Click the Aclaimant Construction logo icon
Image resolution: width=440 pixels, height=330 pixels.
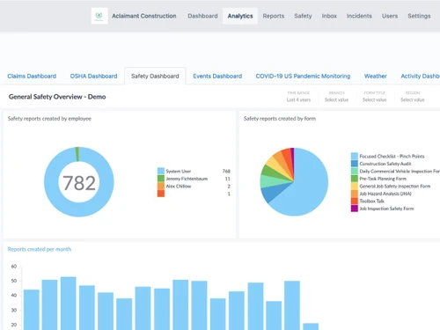(99, 16)
